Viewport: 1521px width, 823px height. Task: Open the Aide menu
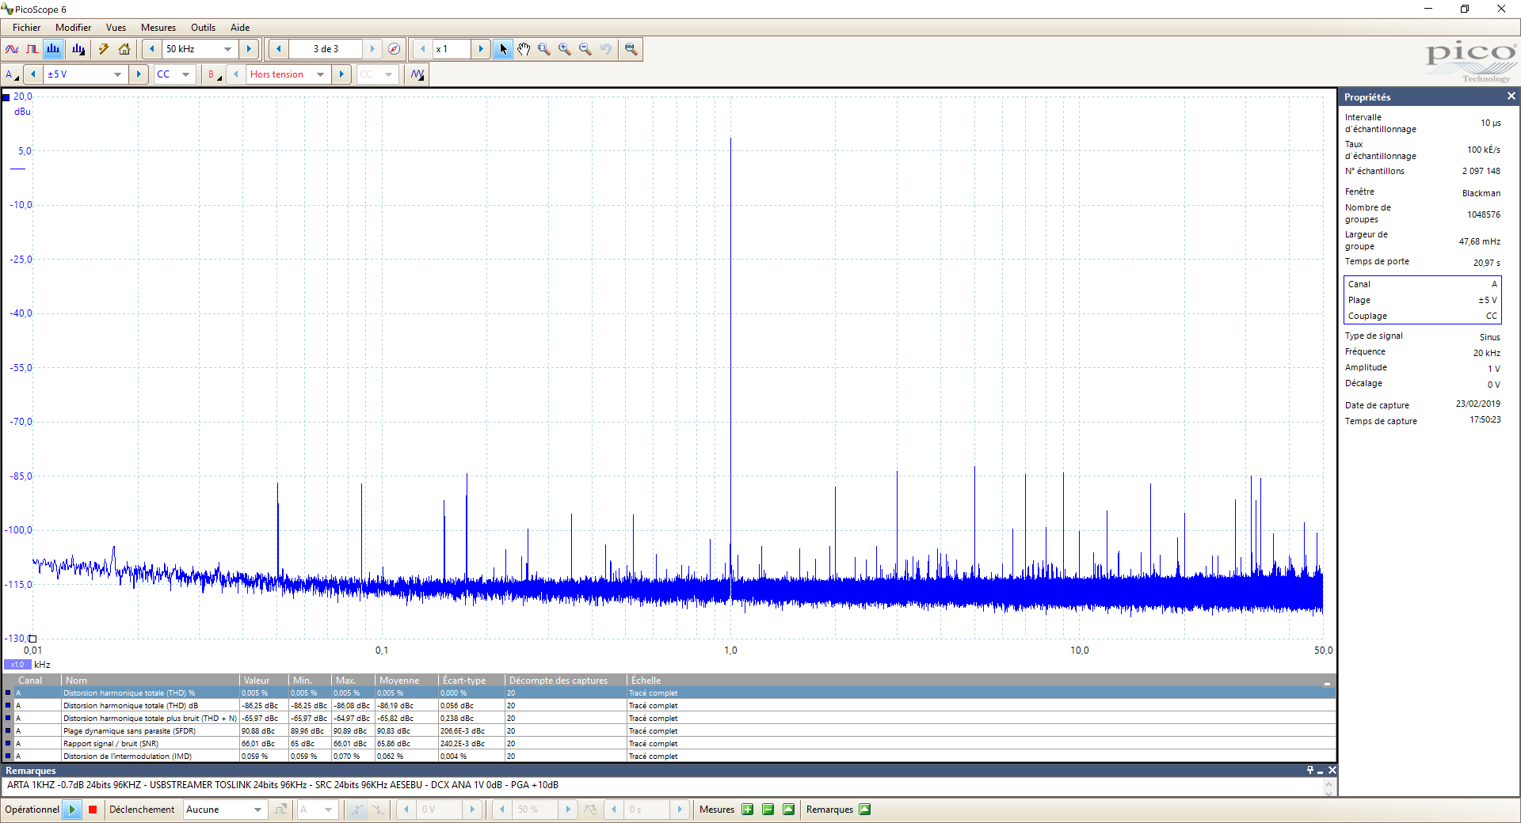(x=240, y=27)
